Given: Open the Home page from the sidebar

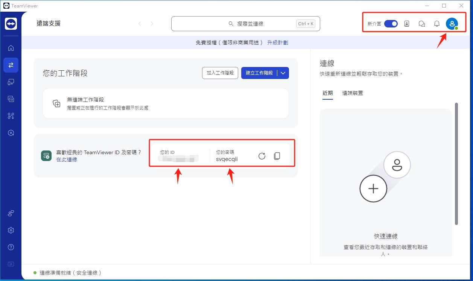Looking at the screenshot, I should click(11, 48).
